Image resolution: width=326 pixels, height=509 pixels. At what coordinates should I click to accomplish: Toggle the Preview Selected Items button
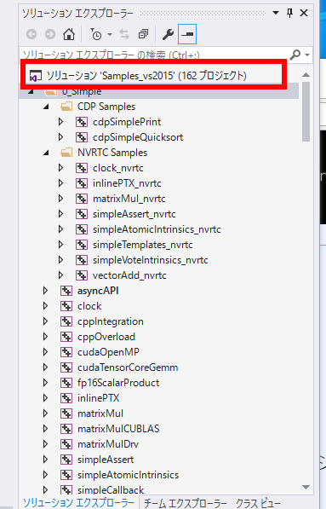point(187,34)
